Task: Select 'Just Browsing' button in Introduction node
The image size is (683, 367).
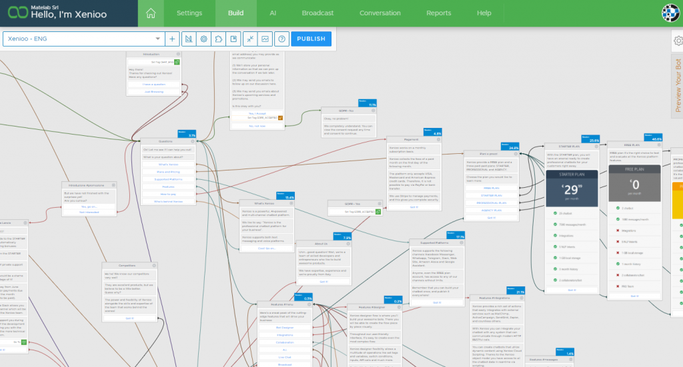Action: tap(154, 92)
